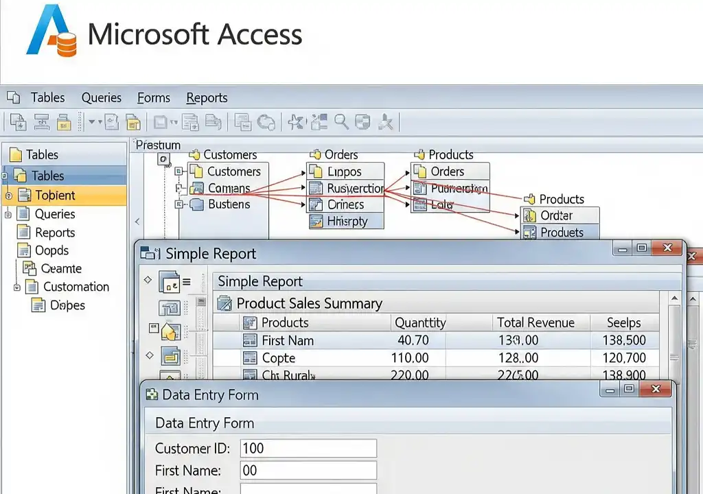The image size is (703, 494).
Task: Open the Queries menu
Action: coord(102,97)
